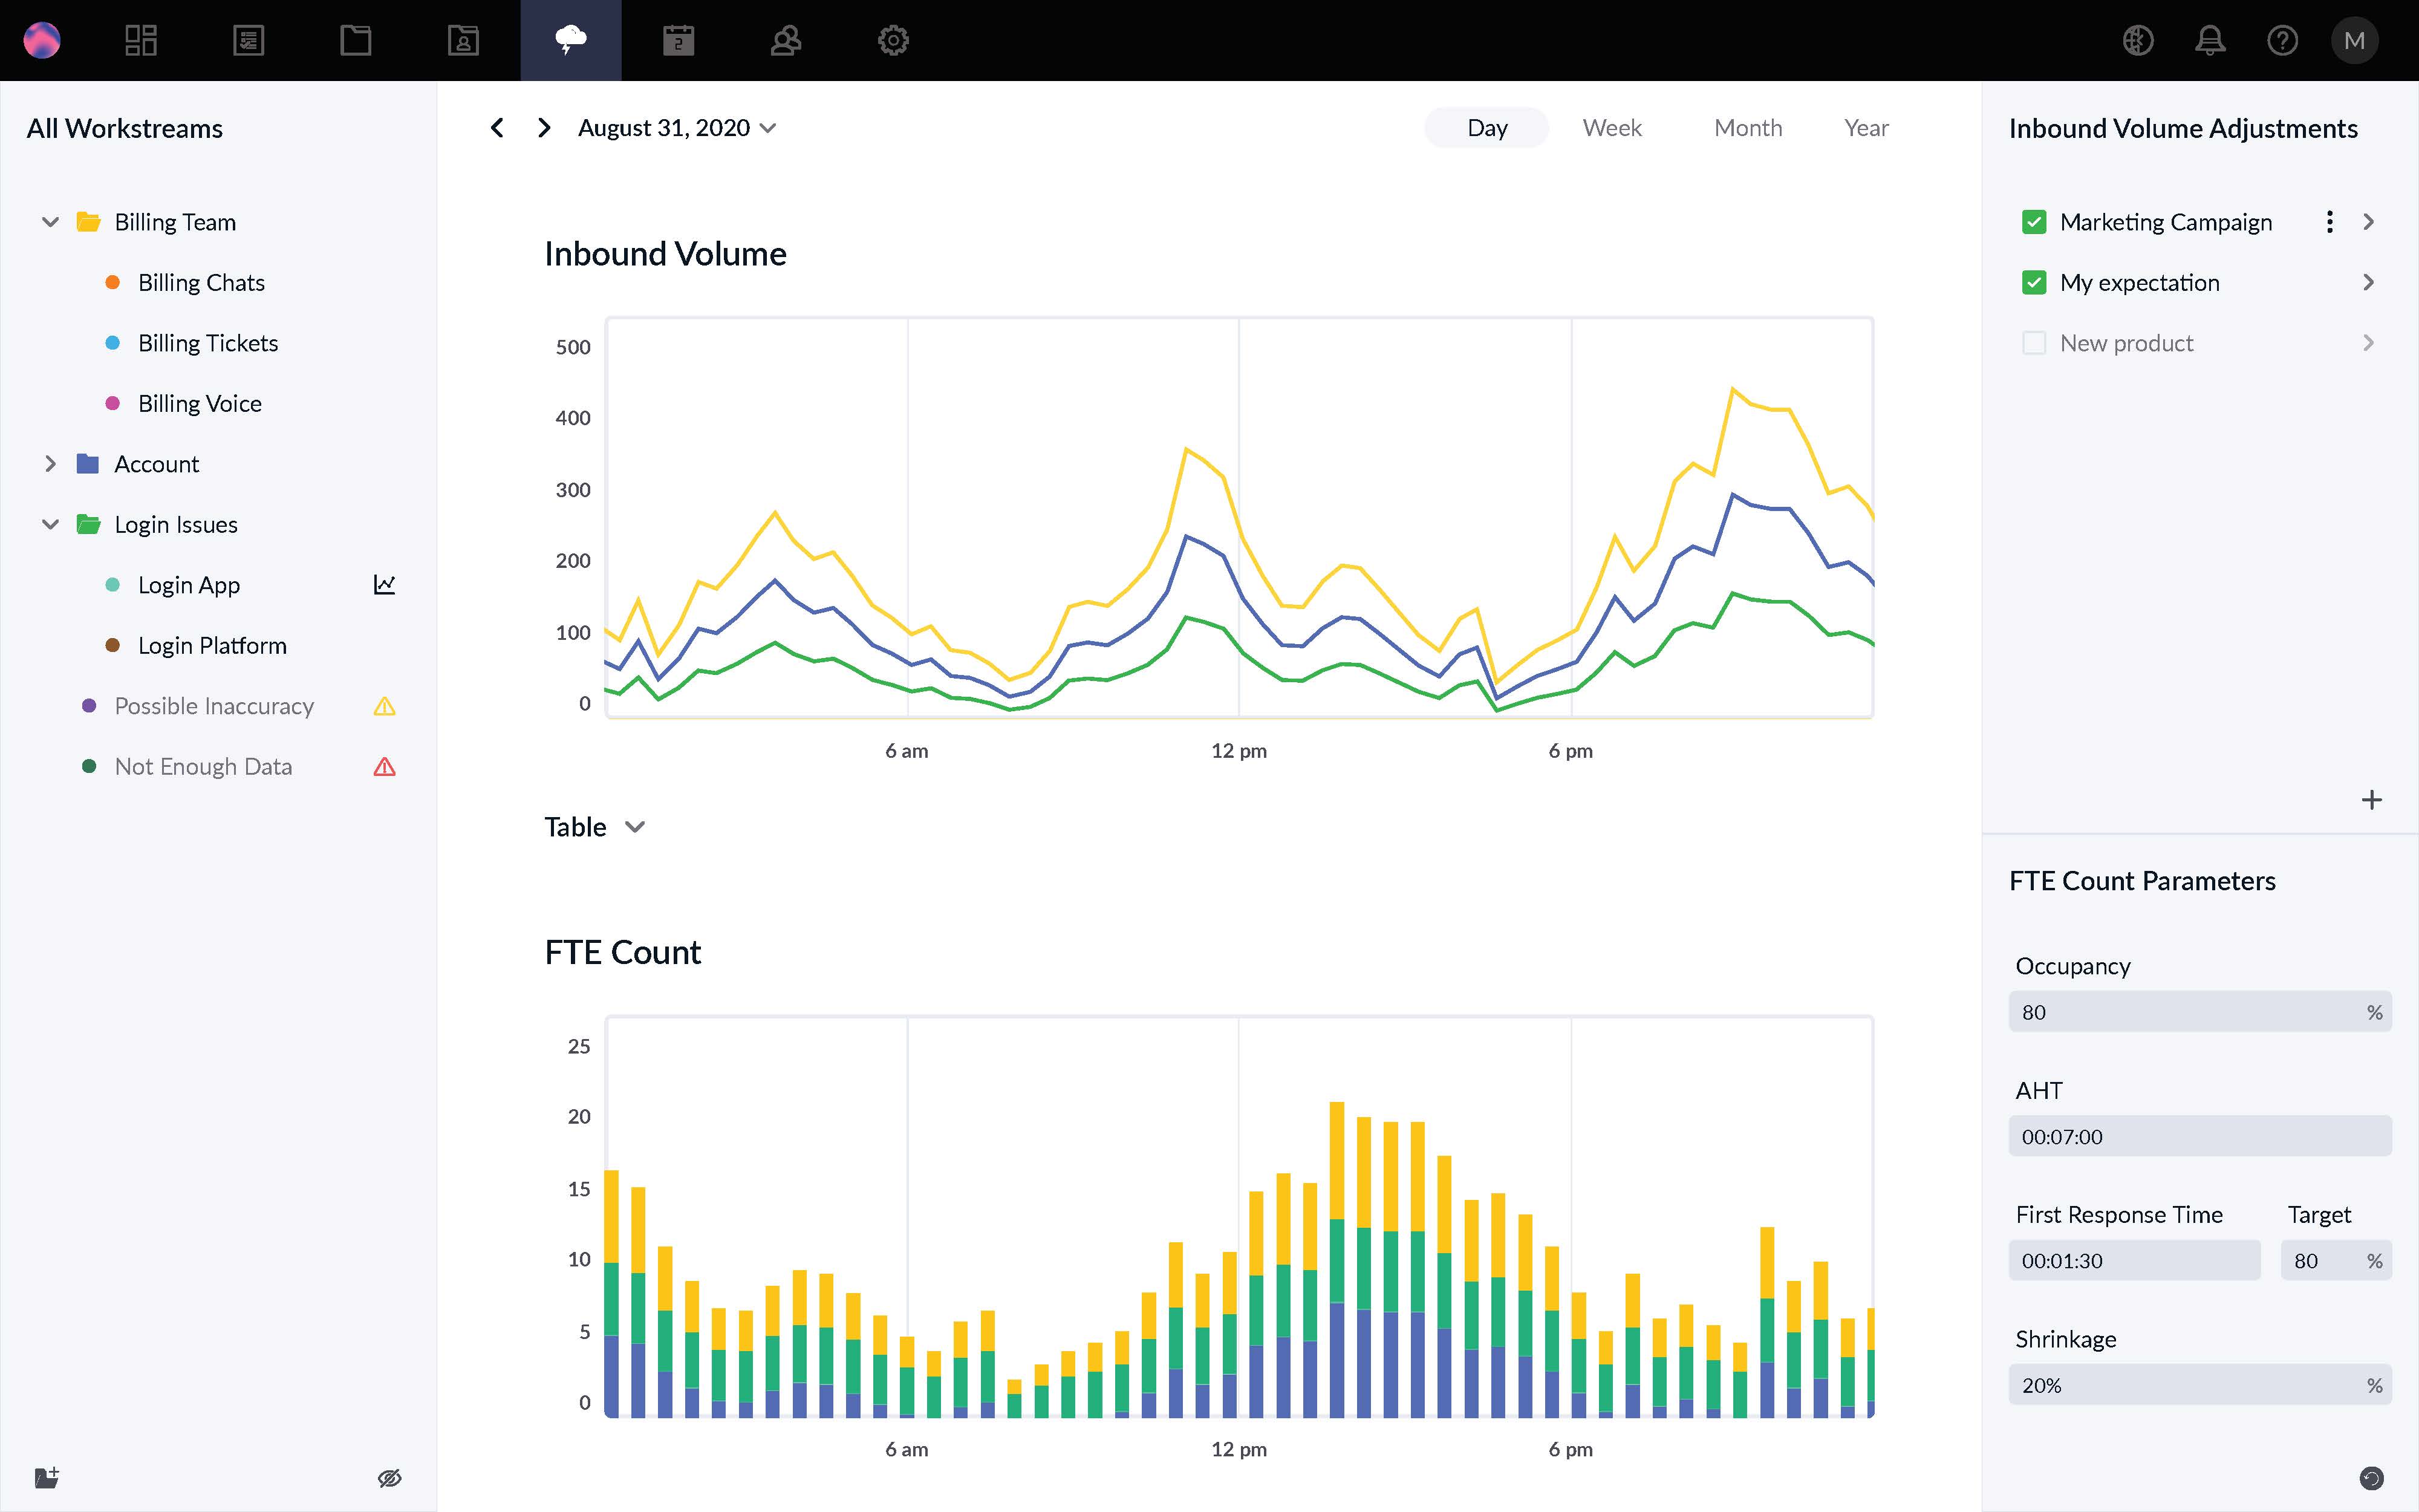Screen dimensions: 2419x1512
Task: Open the task list icon
Action: tap(248, 40)
